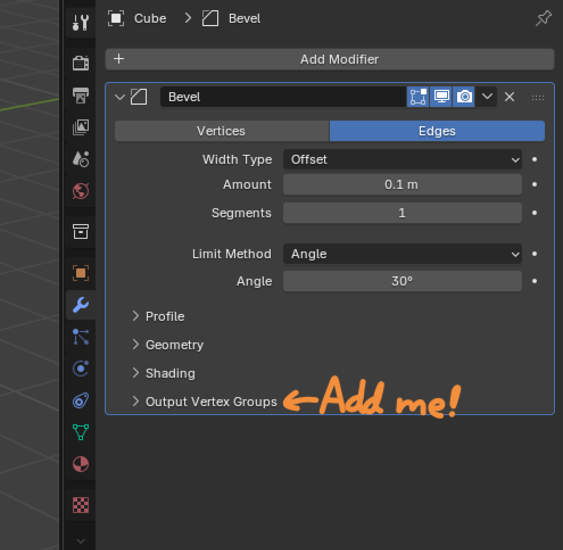This screenshot has height=550, width=563.
Task: Open the Physics properties tab
Action: pyautogui.click(x=81, y=369)
